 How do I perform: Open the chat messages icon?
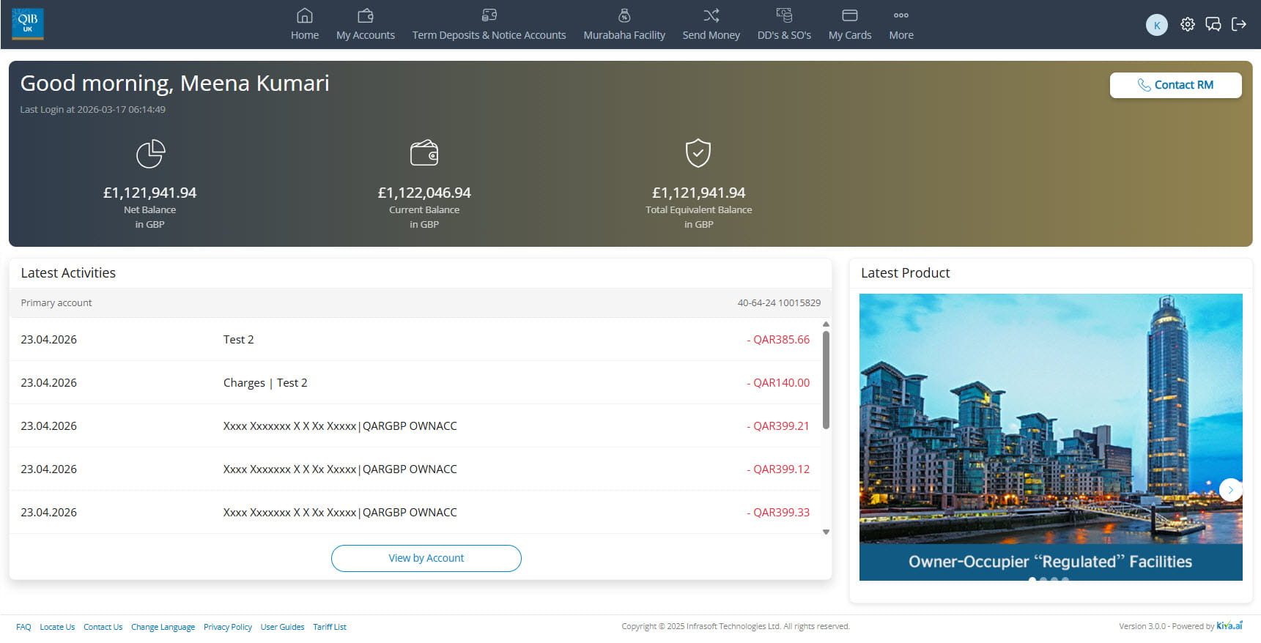pos(1213,24)
